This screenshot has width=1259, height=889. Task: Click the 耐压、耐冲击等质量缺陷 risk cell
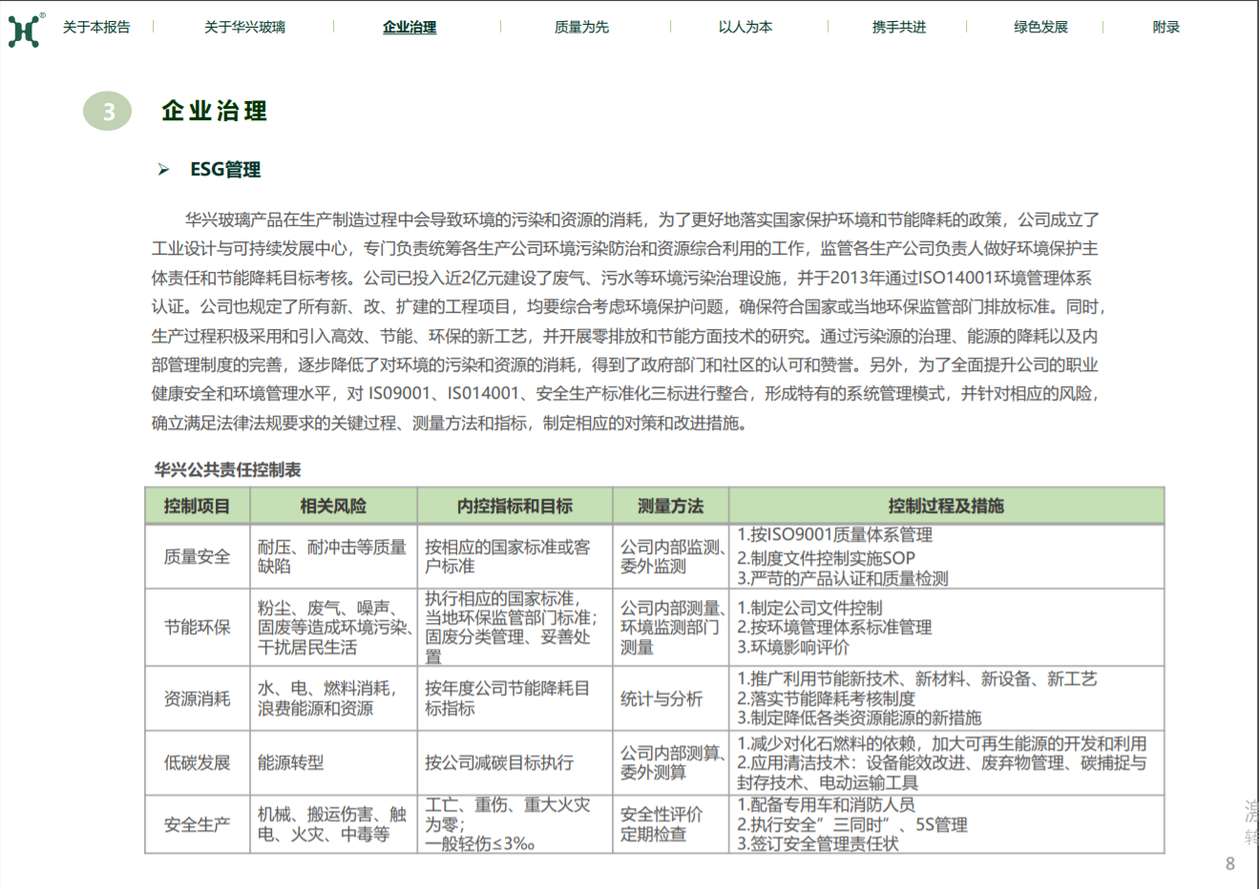pyautogui.click(x=333, y=556)
